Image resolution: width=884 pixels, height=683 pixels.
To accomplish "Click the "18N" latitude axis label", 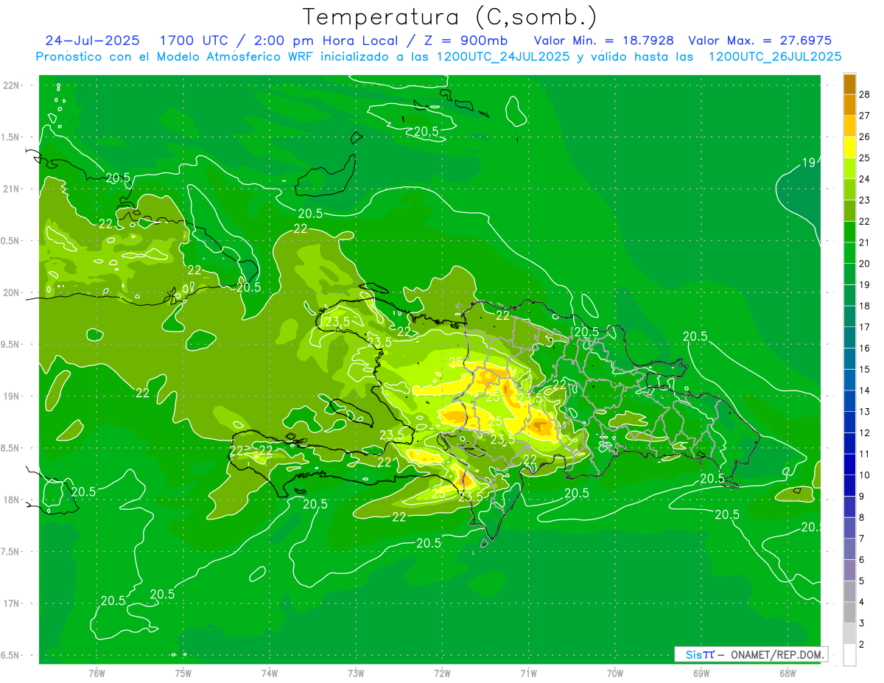I will point(11,500).
